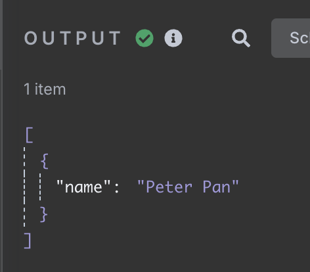Viewport: 310px width, 272px height.
Task: Click the colon after "name" key
Action: click(x=117, y=189)
